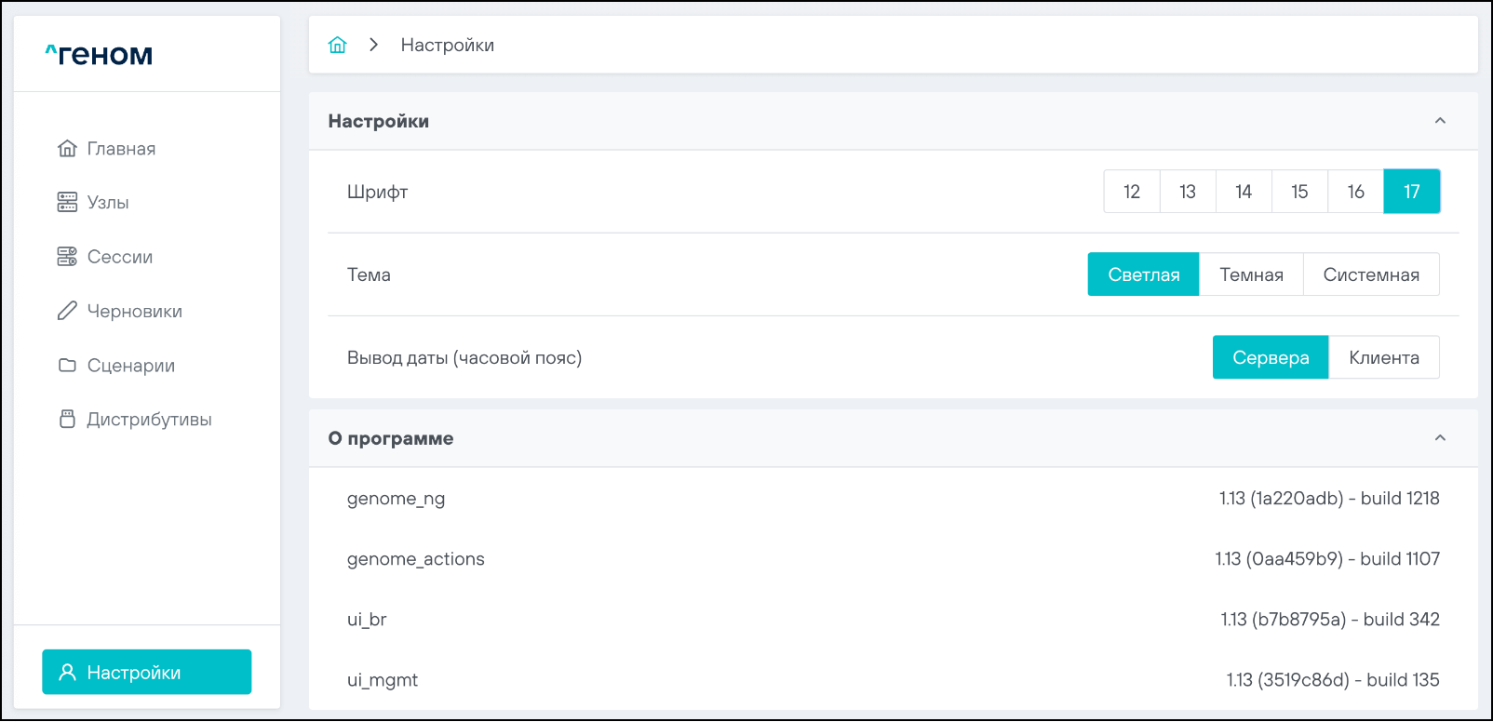This screenshot has height=722, width=1493.
Task: Go to the Сценарии page
Action: coord(130,366)
